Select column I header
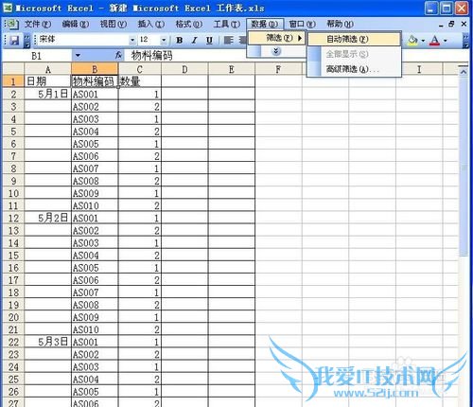Screen dimensions: 473x407 [x=419, y=69]
